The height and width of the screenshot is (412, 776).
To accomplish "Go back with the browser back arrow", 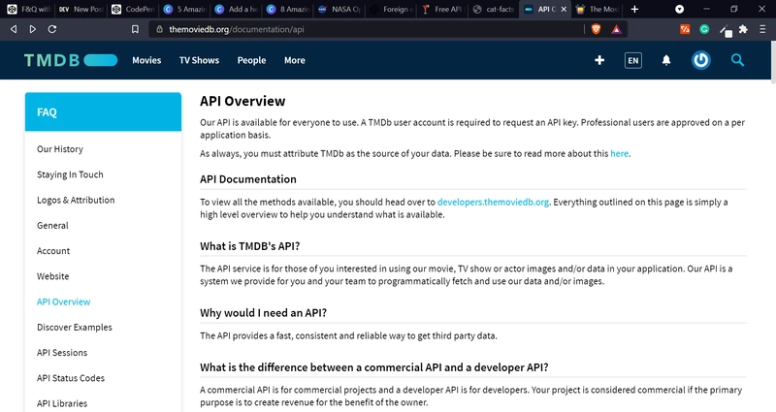I will point(14,29).
